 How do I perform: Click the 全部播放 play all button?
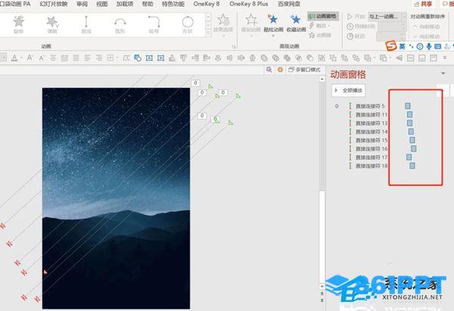point(349,90)
